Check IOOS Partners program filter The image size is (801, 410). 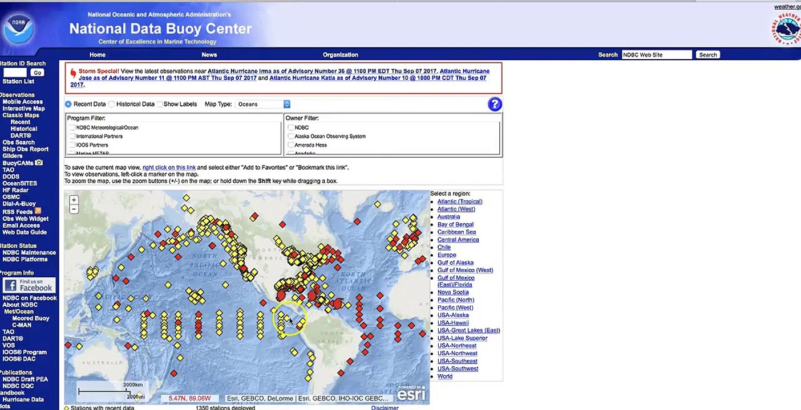tap(72, 145)
